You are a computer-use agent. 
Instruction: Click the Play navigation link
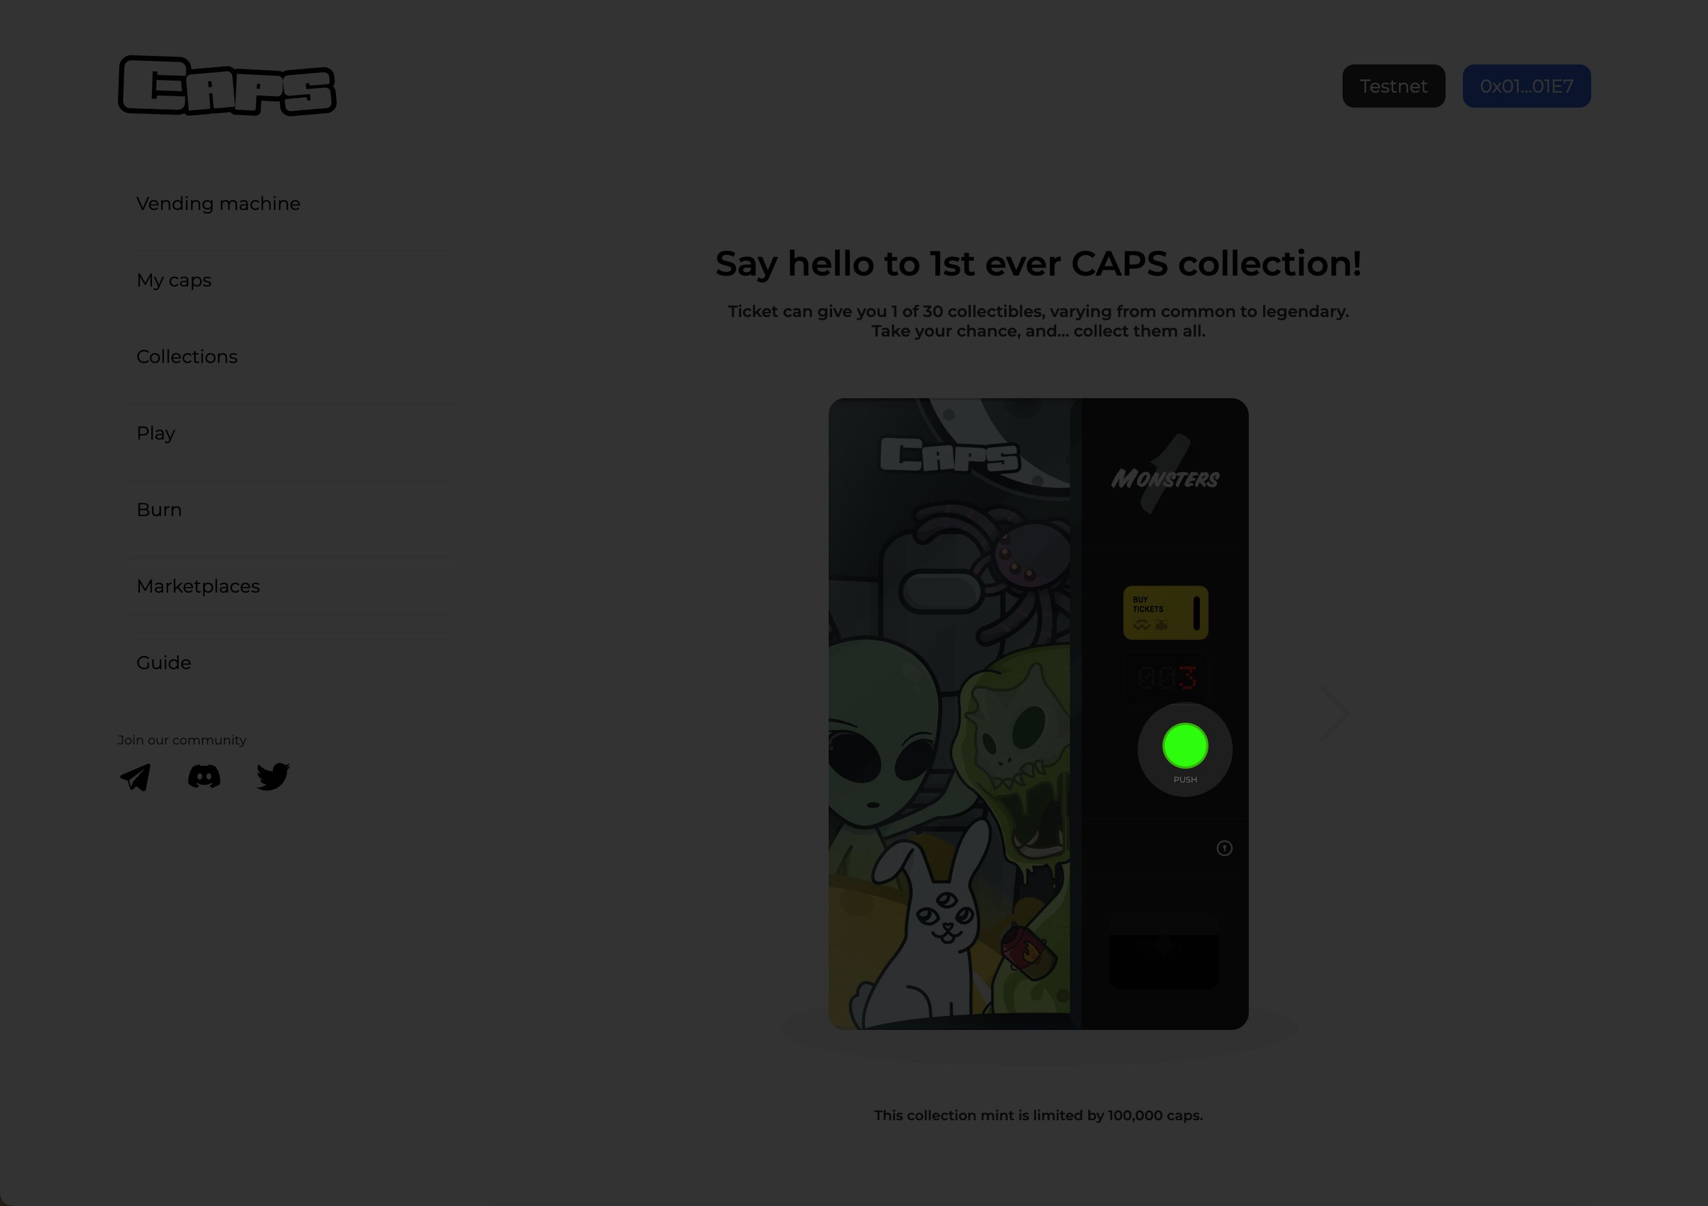tap(155, 432)
